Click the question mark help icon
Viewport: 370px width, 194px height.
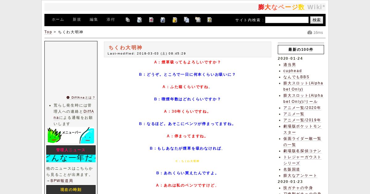209,20
